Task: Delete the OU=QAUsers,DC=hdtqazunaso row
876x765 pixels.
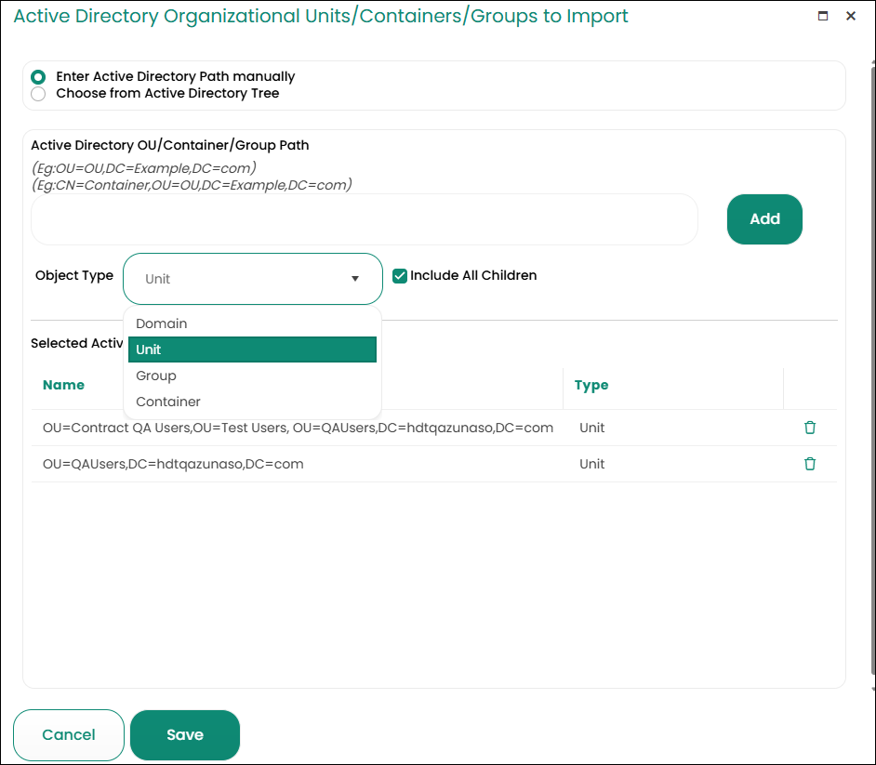Action: pos(809,464)
